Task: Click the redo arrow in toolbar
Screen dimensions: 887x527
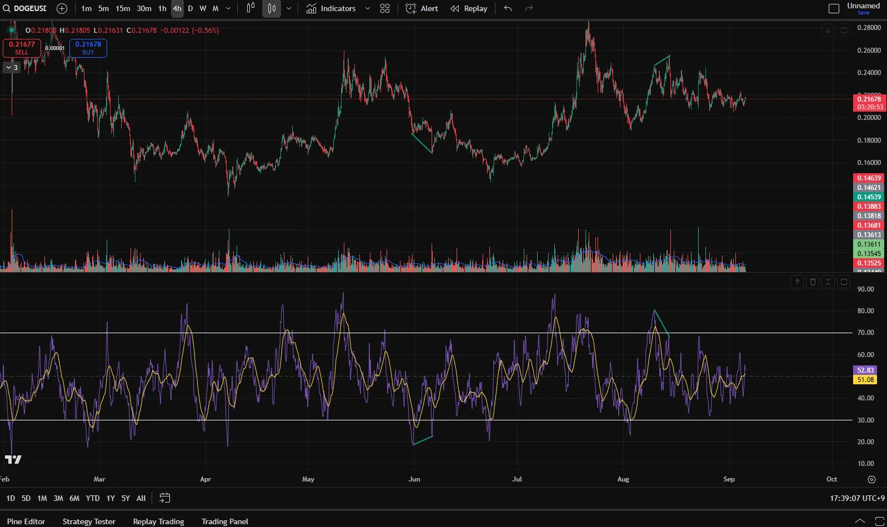Action: [x=529, y=8]
